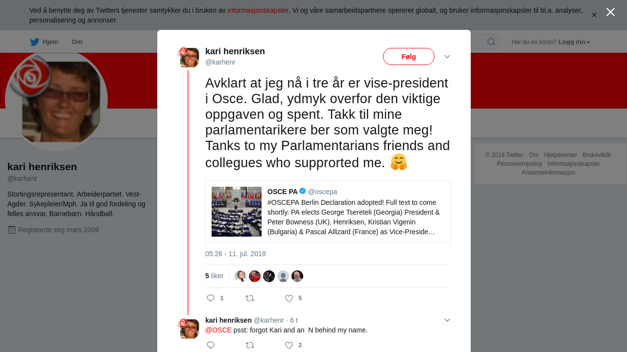Viewport: 627px width, 352px height.
Task: Click the Twitter bird Hjem icon
Action: (x=35, y=42)
